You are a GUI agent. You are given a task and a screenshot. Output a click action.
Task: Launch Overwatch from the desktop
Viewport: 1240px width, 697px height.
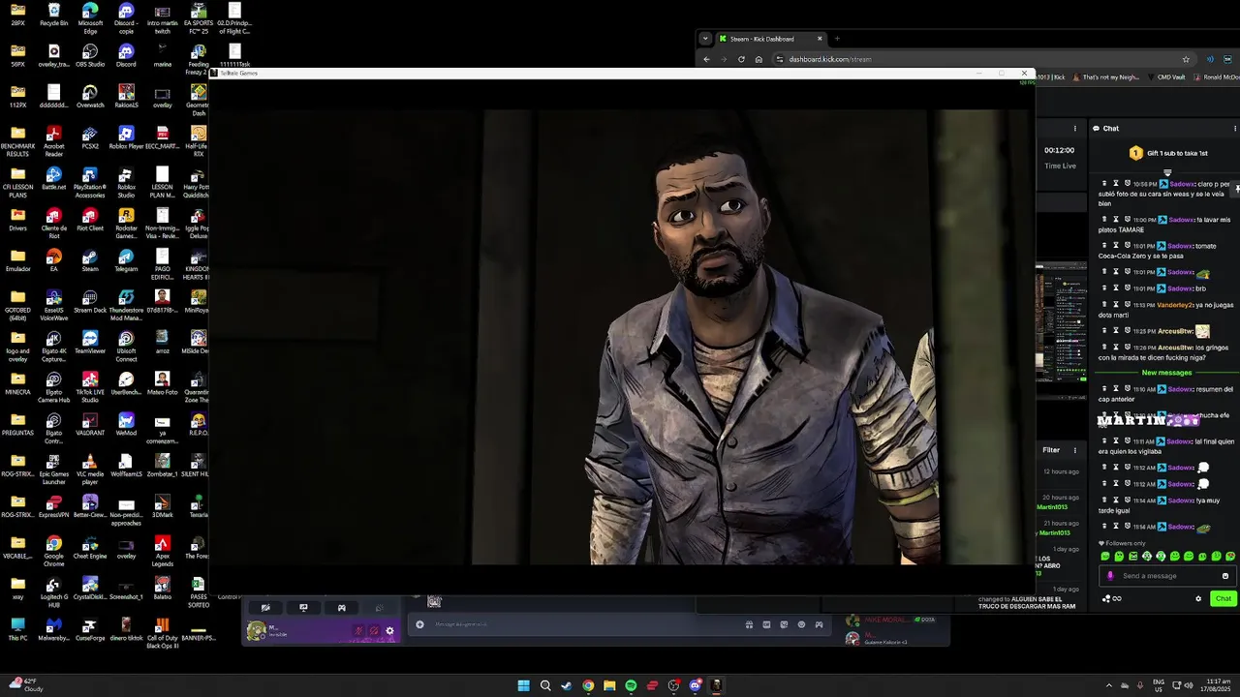tap(90, 96)
